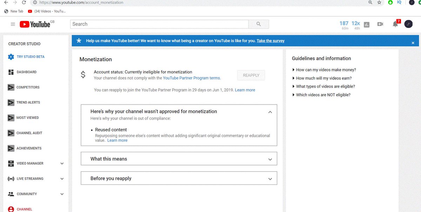Click Learn more under Reused content
This screenshot has width=421, height=212.
117,140
